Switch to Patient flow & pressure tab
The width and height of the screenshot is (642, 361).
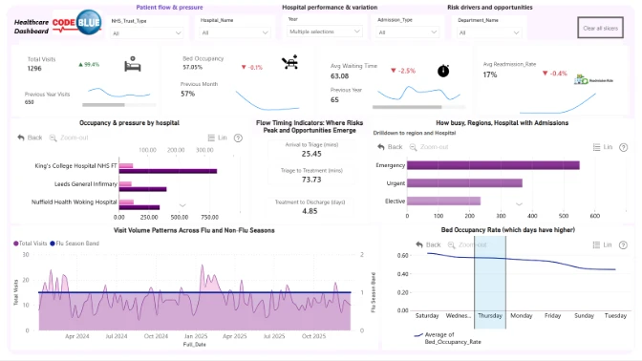click(169, 8)
